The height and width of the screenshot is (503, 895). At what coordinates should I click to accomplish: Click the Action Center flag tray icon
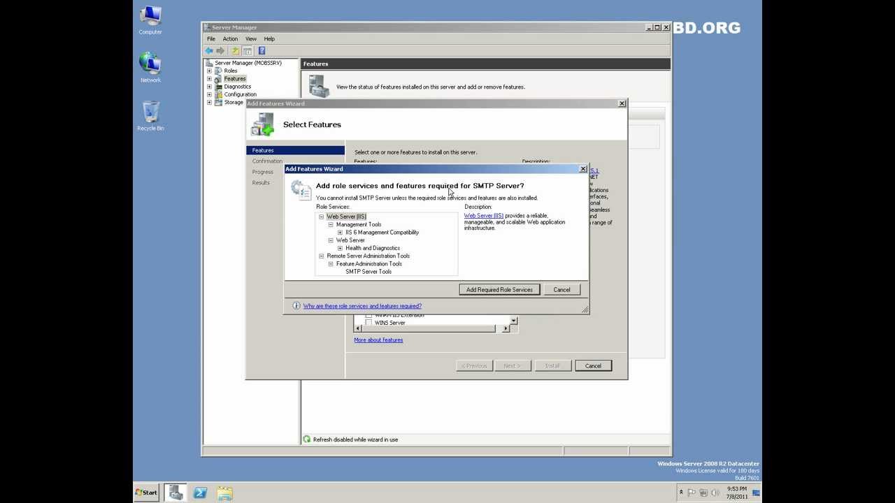point(692,493)
